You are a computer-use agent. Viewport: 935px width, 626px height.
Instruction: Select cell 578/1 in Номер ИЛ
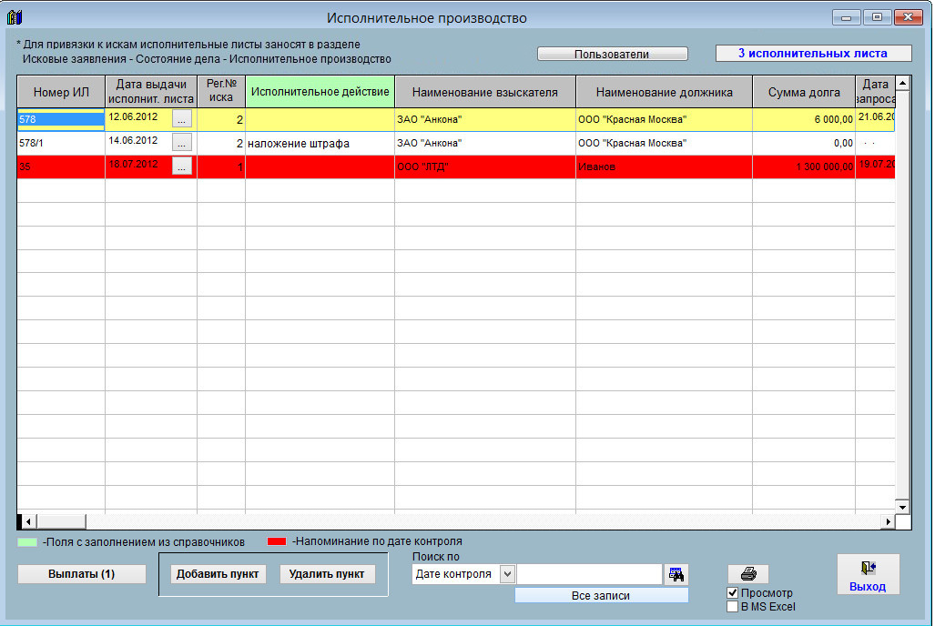pos(61,143)
